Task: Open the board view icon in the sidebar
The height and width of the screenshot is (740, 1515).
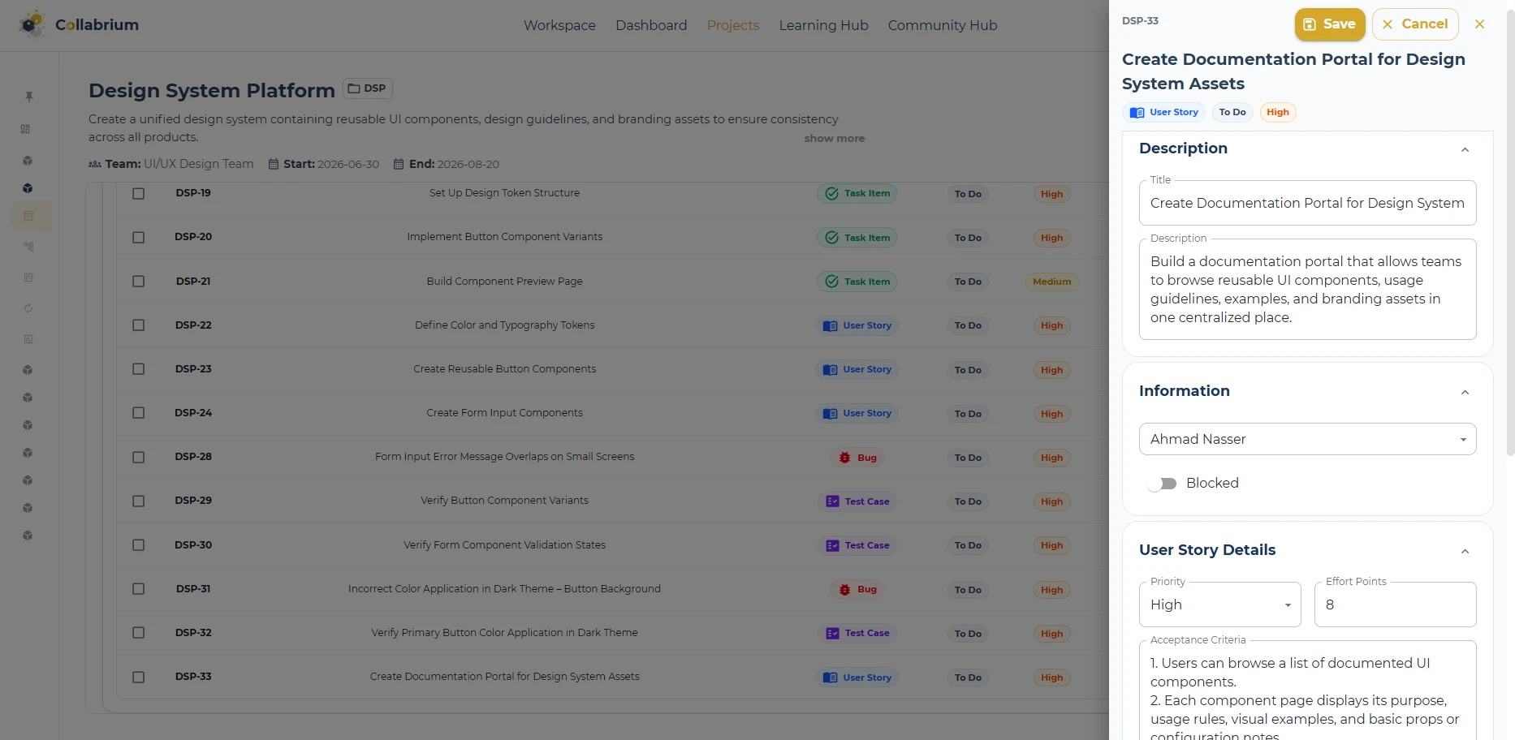Action: [28, 277]
